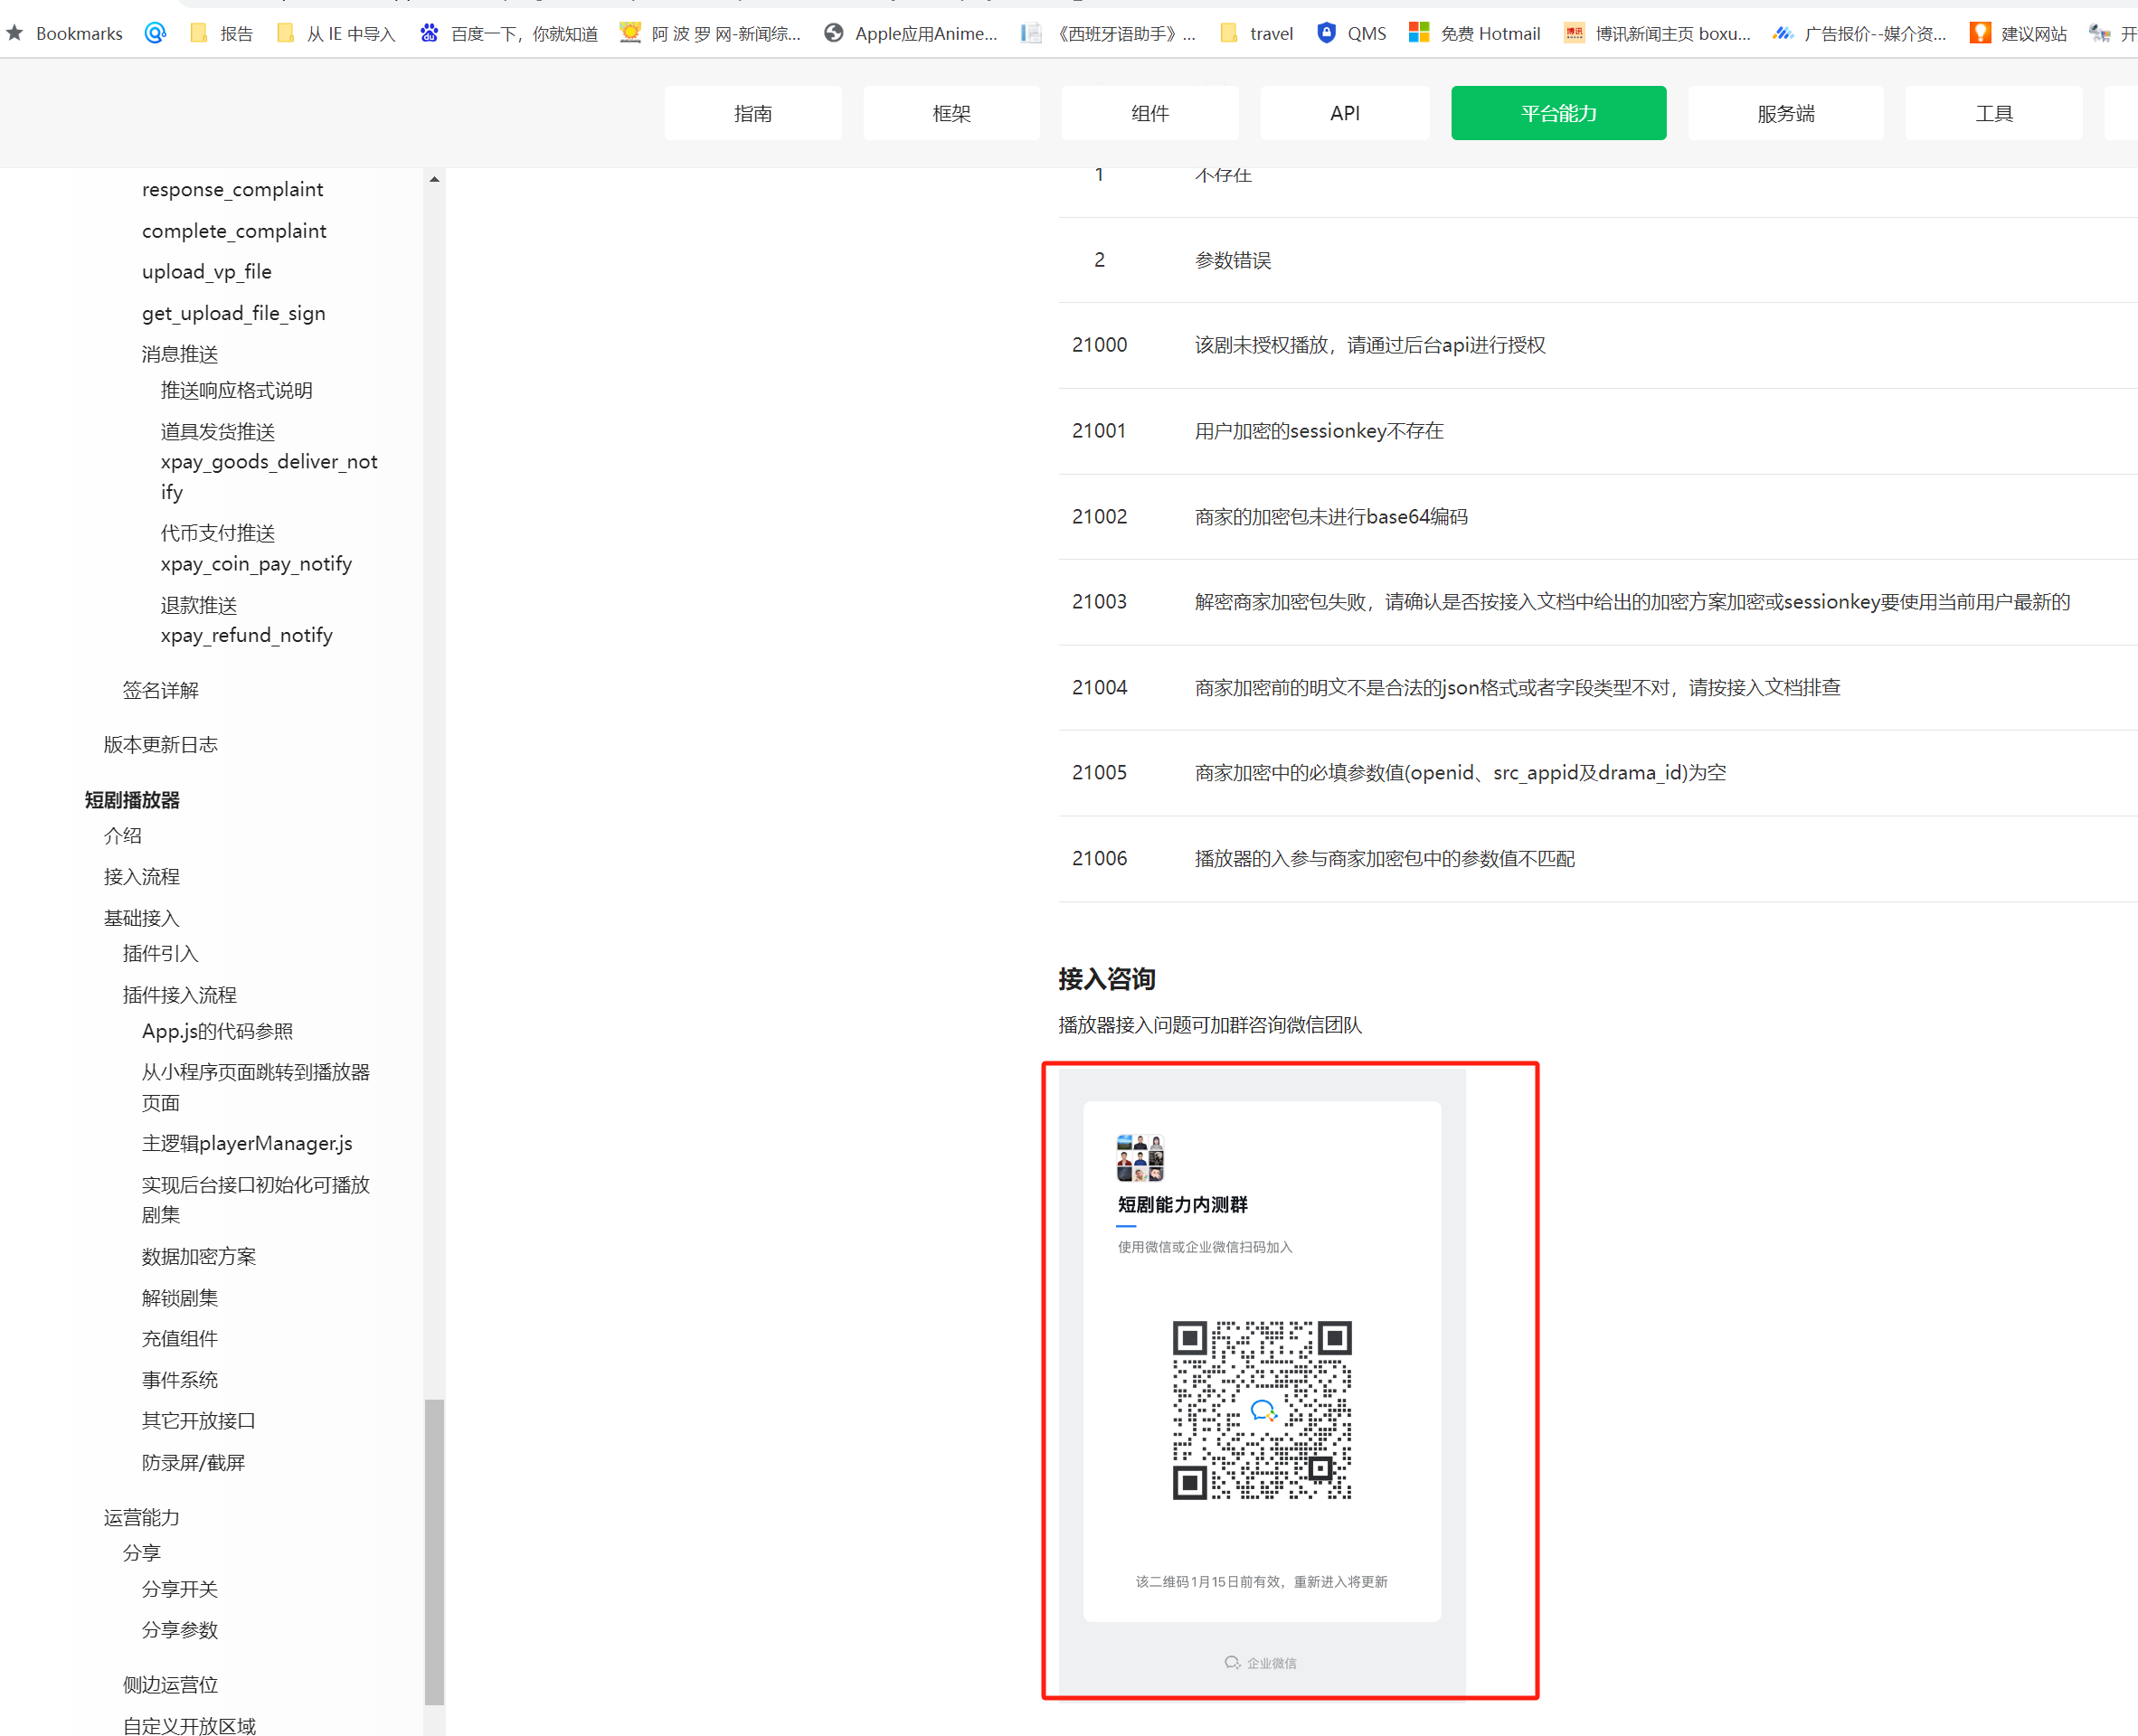Screen dimensions: 2138x1736
Task: Open the travel bookmark folder
Action: pyautogui.click(x=1257, y=33)
